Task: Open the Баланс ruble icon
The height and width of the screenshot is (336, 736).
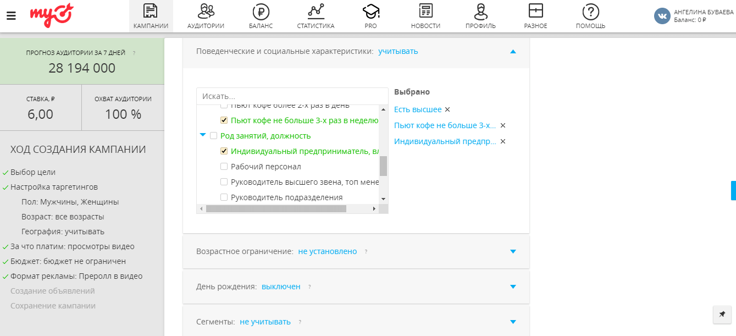Action: click(261, 12)
